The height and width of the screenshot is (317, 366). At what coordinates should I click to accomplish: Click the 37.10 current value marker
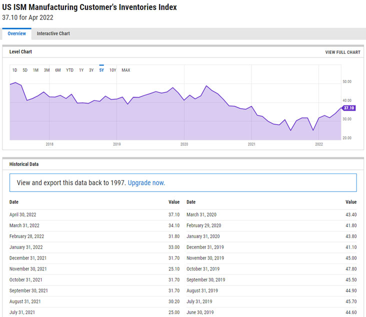pyautogui.click(x=348, y=108)
